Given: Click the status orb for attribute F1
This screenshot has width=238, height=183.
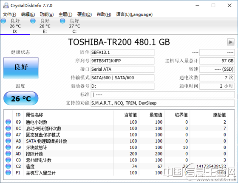Looking at the screenshot, I should (x=8, y=172).
